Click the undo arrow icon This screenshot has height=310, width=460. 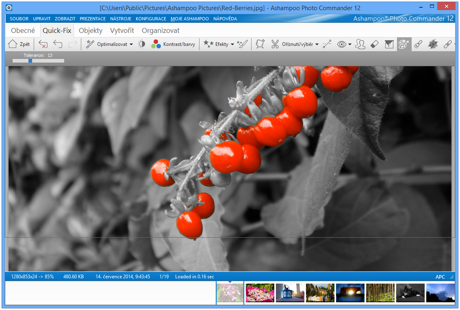[x=58, y=44]
